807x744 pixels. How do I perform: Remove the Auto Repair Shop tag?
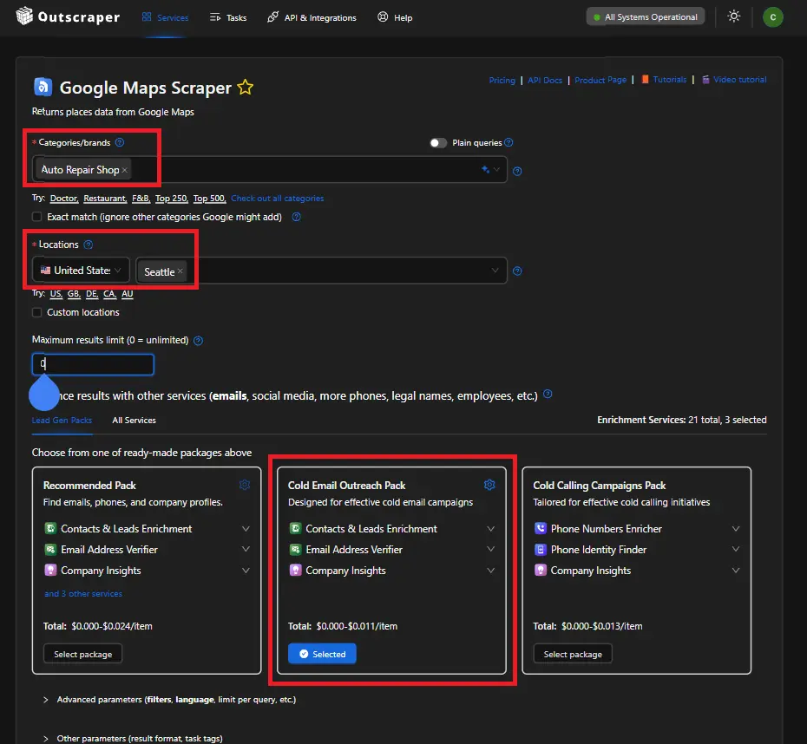125,170
